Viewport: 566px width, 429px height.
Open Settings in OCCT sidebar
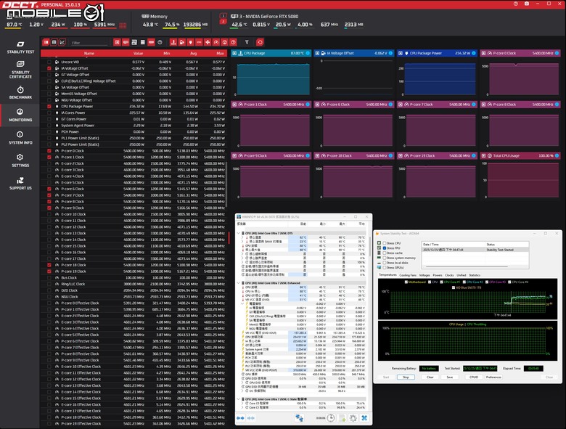(x=20, y=160)
